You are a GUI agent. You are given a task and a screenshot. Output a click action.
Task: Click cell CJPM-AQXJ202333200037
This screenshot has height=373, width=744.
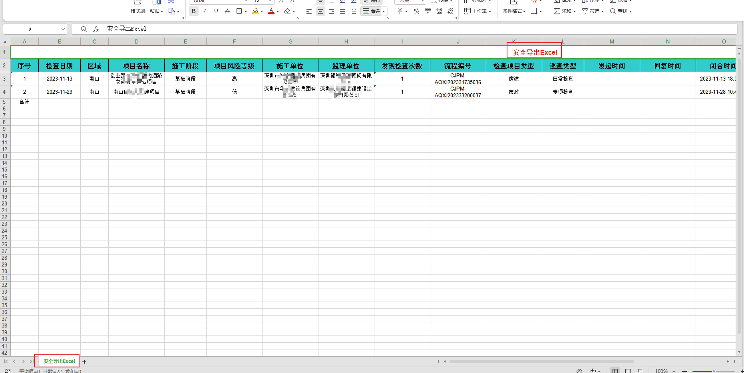coord(458,92)
